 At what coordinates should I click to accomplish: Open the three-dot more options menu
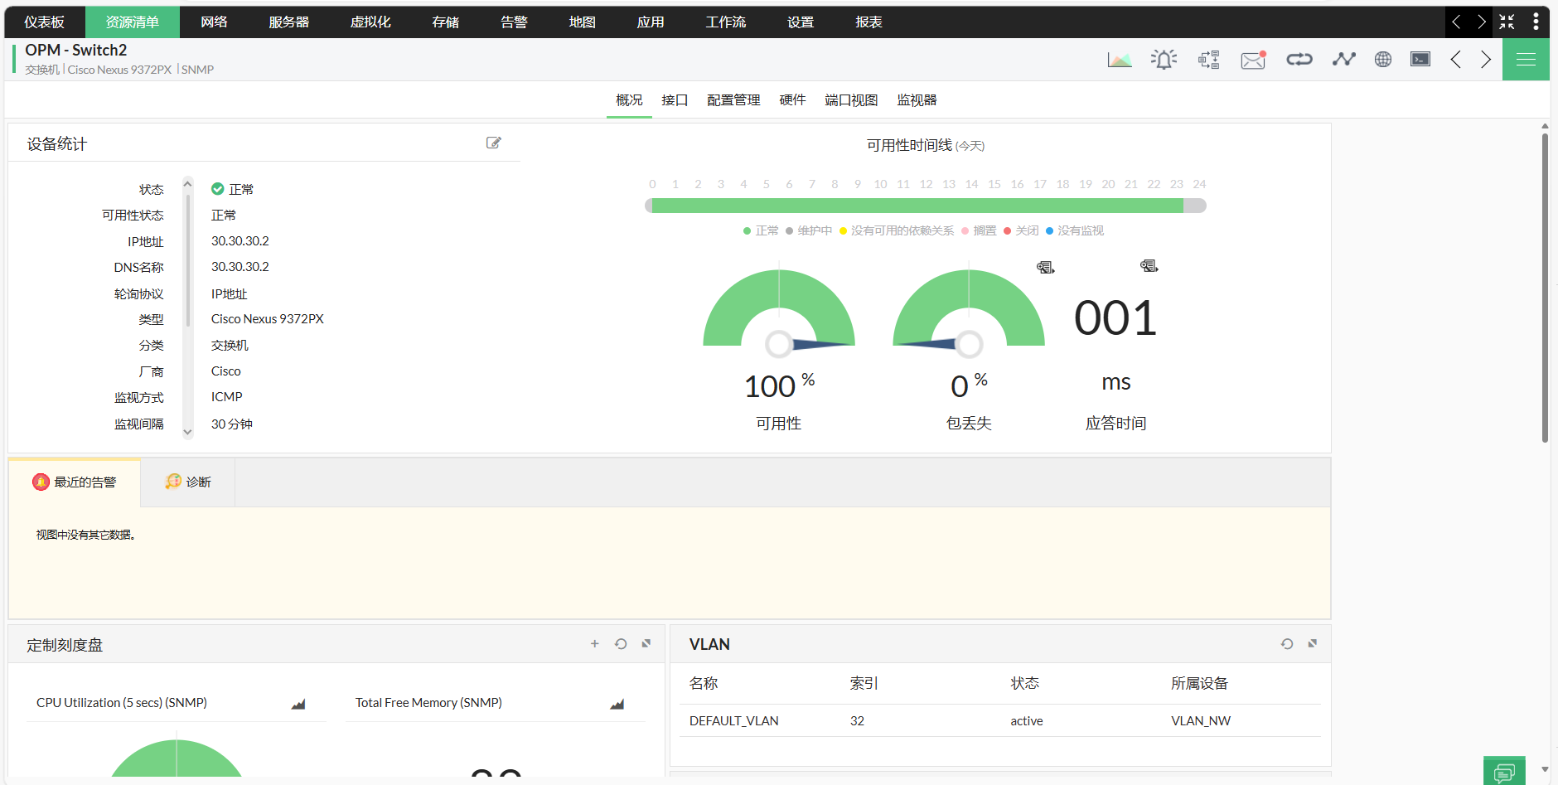1536,22
